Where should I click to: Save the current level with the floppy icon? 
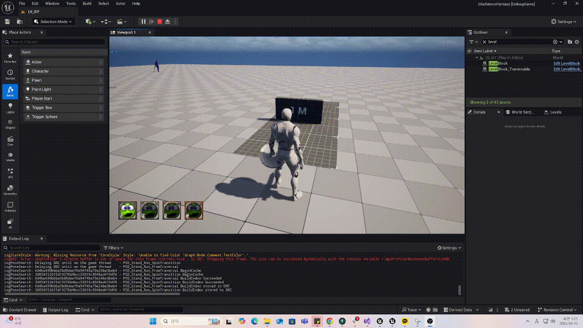coord(7,21)
